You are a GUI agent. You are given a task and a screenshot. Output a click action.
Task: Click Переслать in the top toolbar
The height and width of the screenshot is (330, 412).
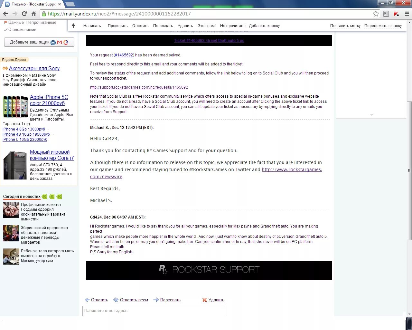tap(163, 26)
